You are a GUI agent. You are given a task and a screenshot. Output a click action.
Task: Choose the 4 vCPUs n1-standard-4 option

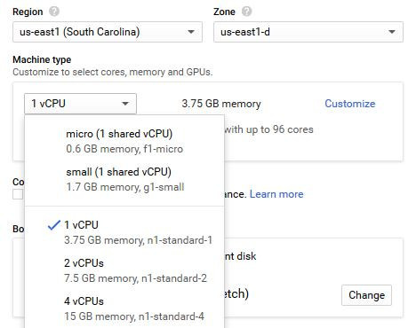click(124, 308)
